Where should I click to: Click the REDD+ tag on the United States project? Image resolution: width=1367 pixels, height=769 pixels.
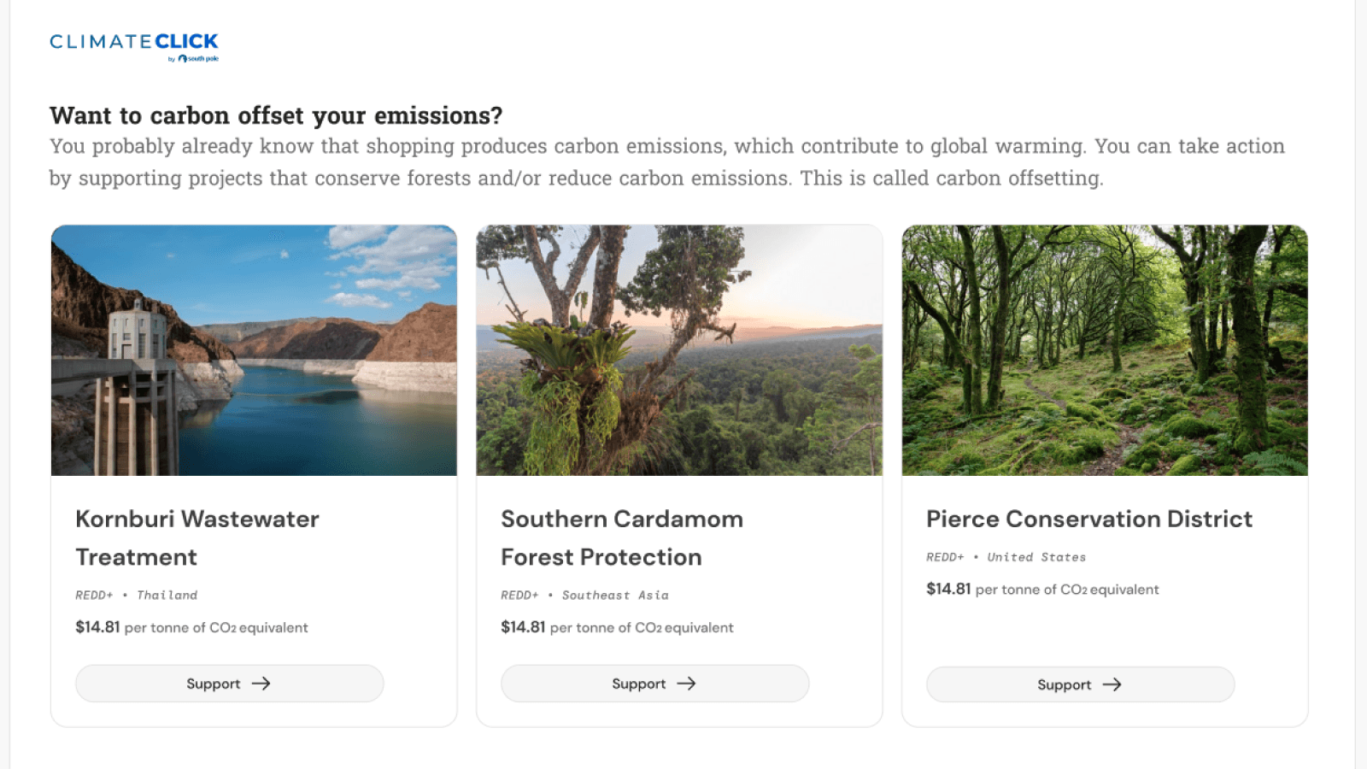[945, 556]
